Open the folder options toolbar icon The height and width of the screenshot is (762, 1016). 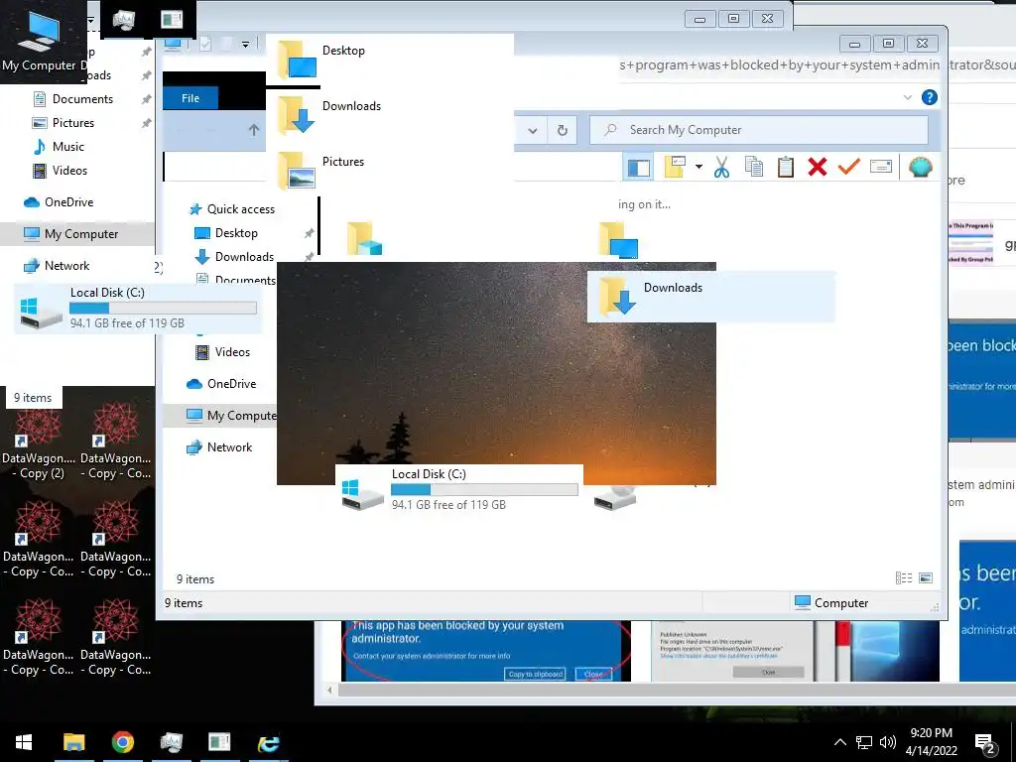675,167
